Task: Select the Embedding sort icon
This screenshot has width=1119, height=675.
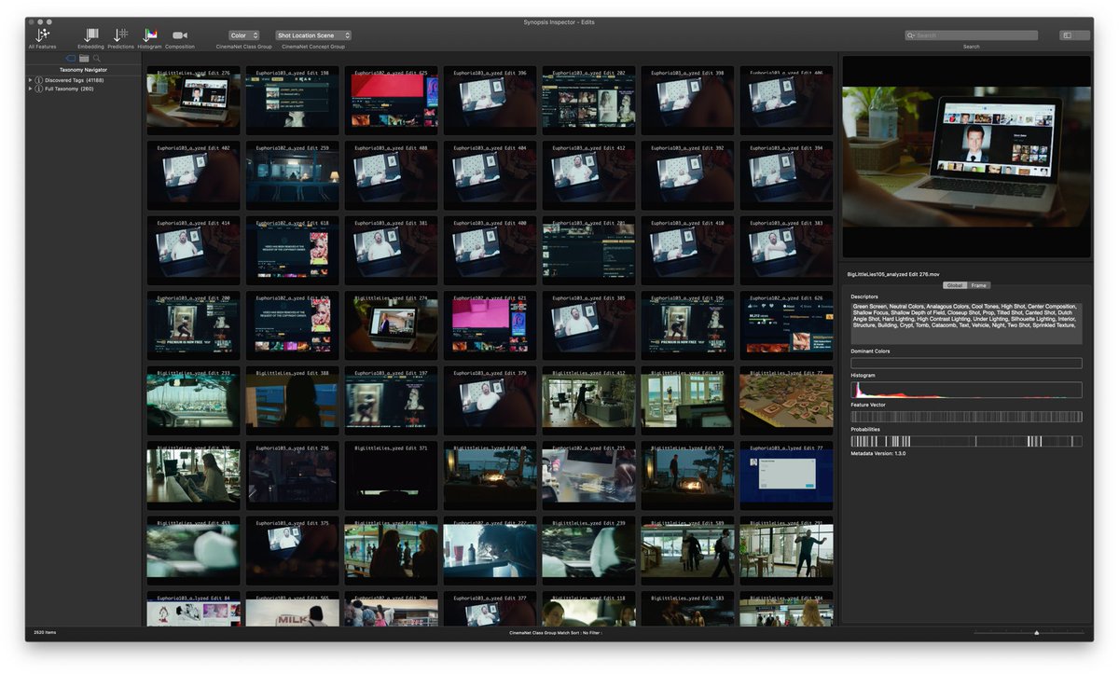Action: pos(91,34)
